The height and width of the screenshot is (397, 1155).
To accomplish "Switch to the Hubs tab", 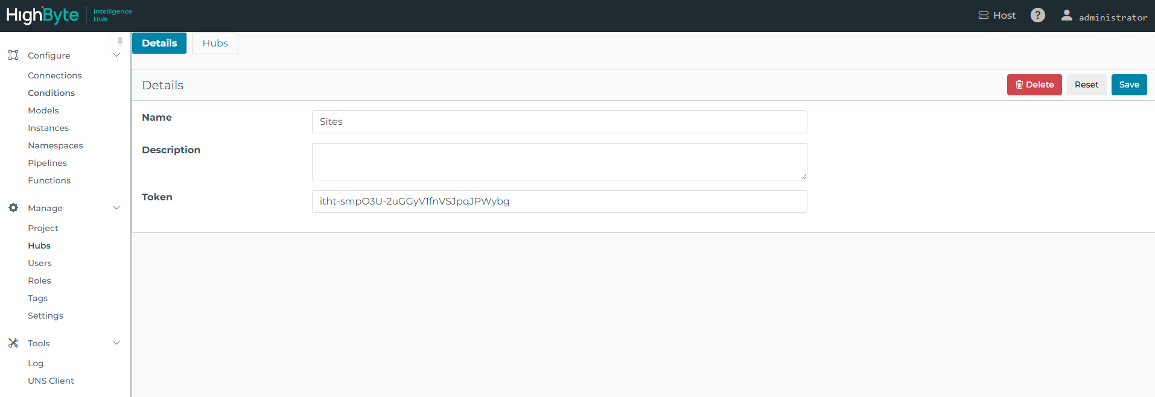I will point(215,43).
